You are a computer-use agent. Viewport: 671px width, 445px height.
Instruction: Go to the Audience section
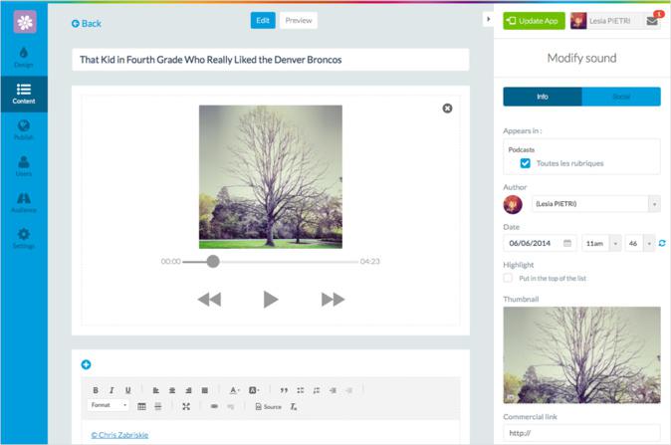click(23, 202)
